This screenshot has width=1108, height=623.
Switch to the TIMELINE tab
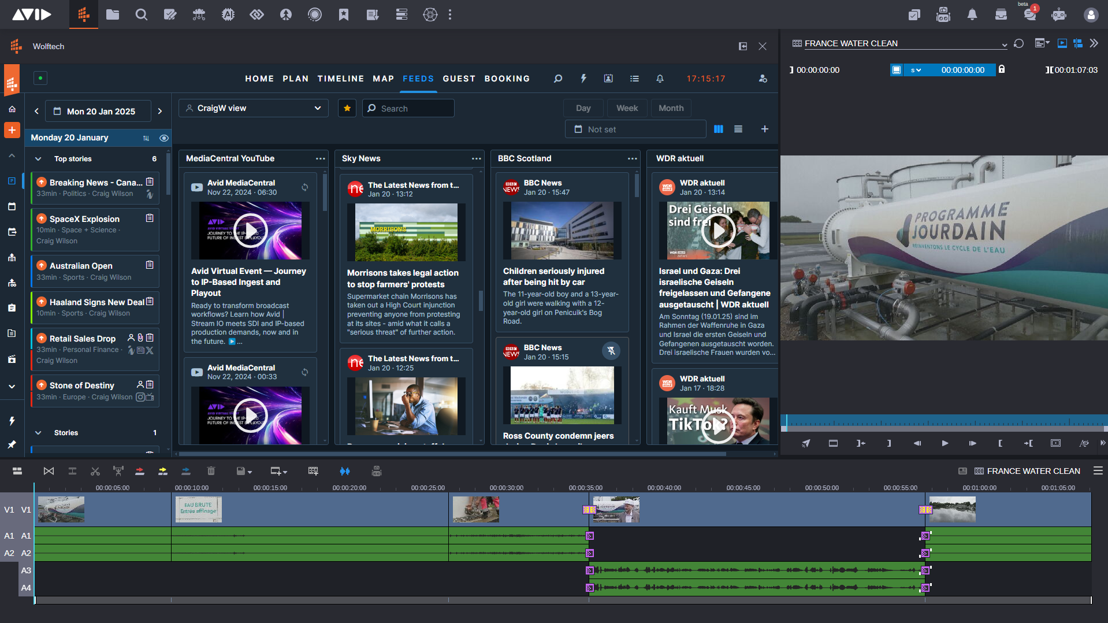[x=341, y=79]
